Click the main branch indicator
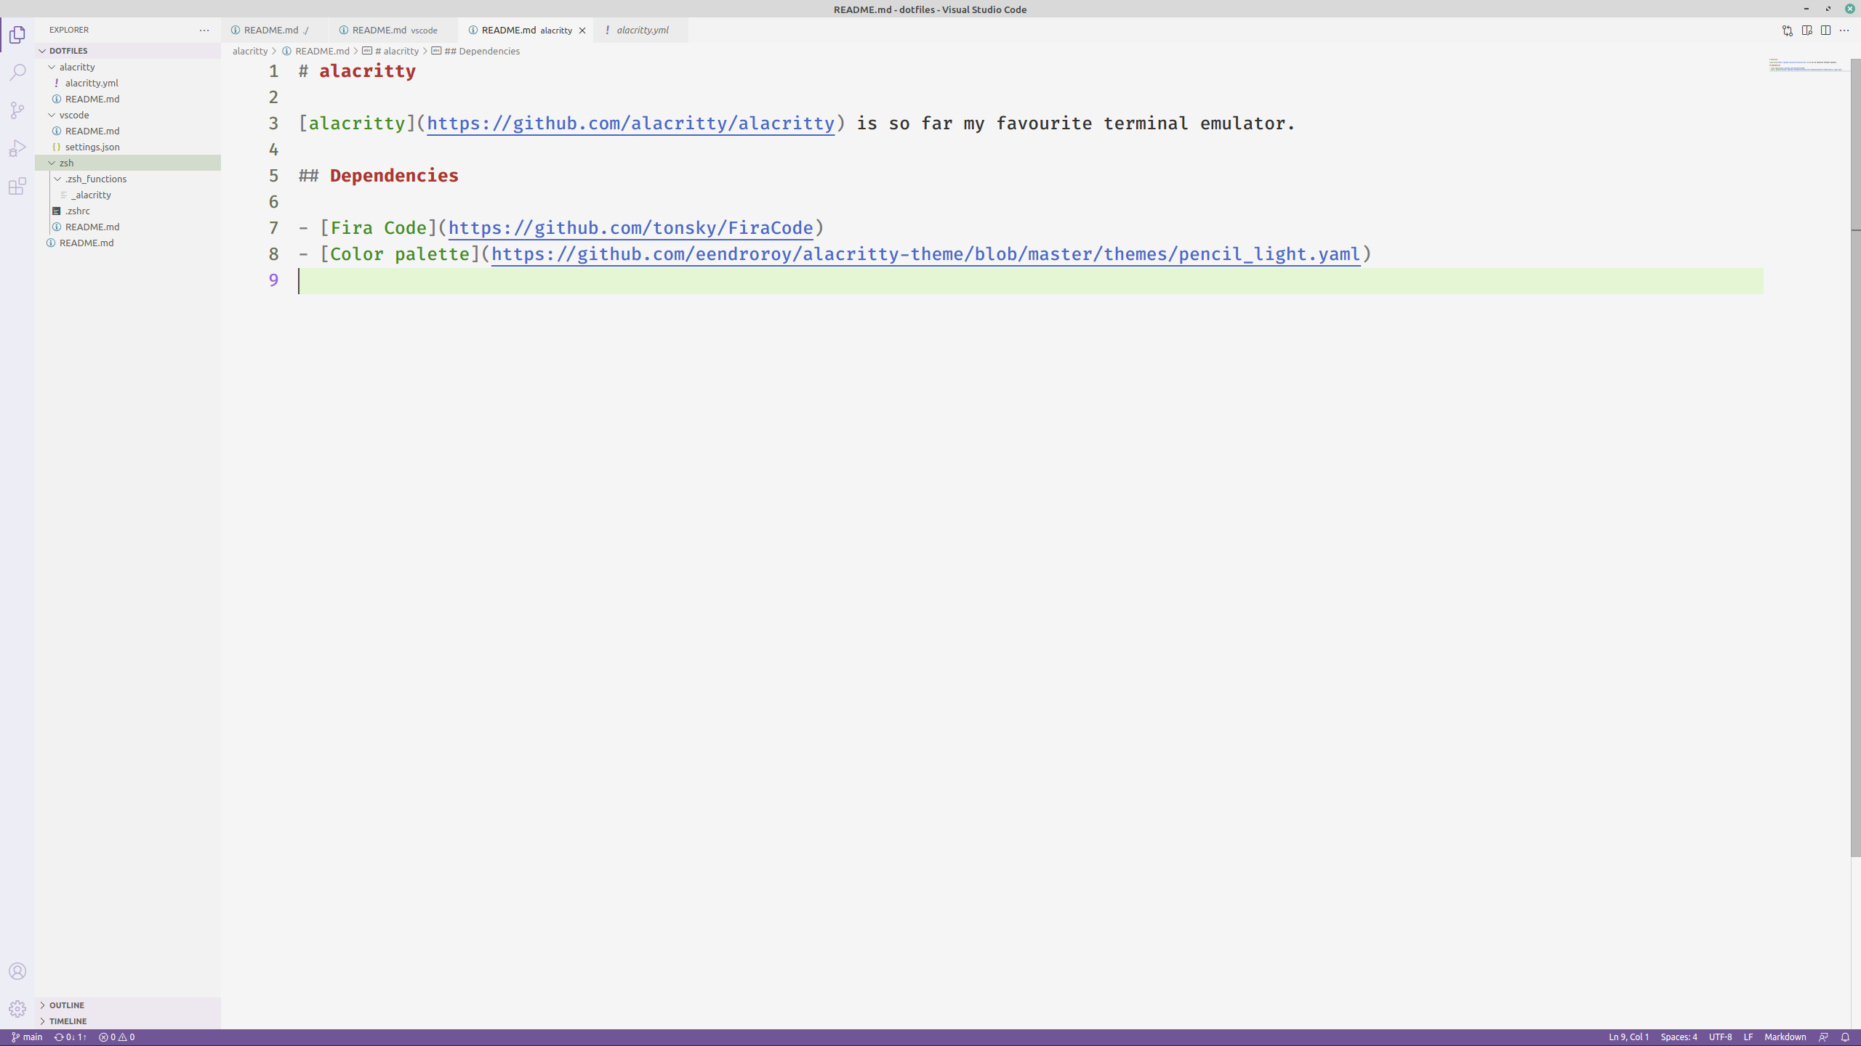 28,1037
